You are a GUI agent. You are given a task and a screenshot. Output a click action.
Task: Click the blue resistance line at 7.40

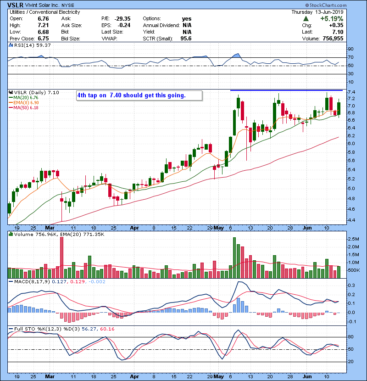coord(286,90)
